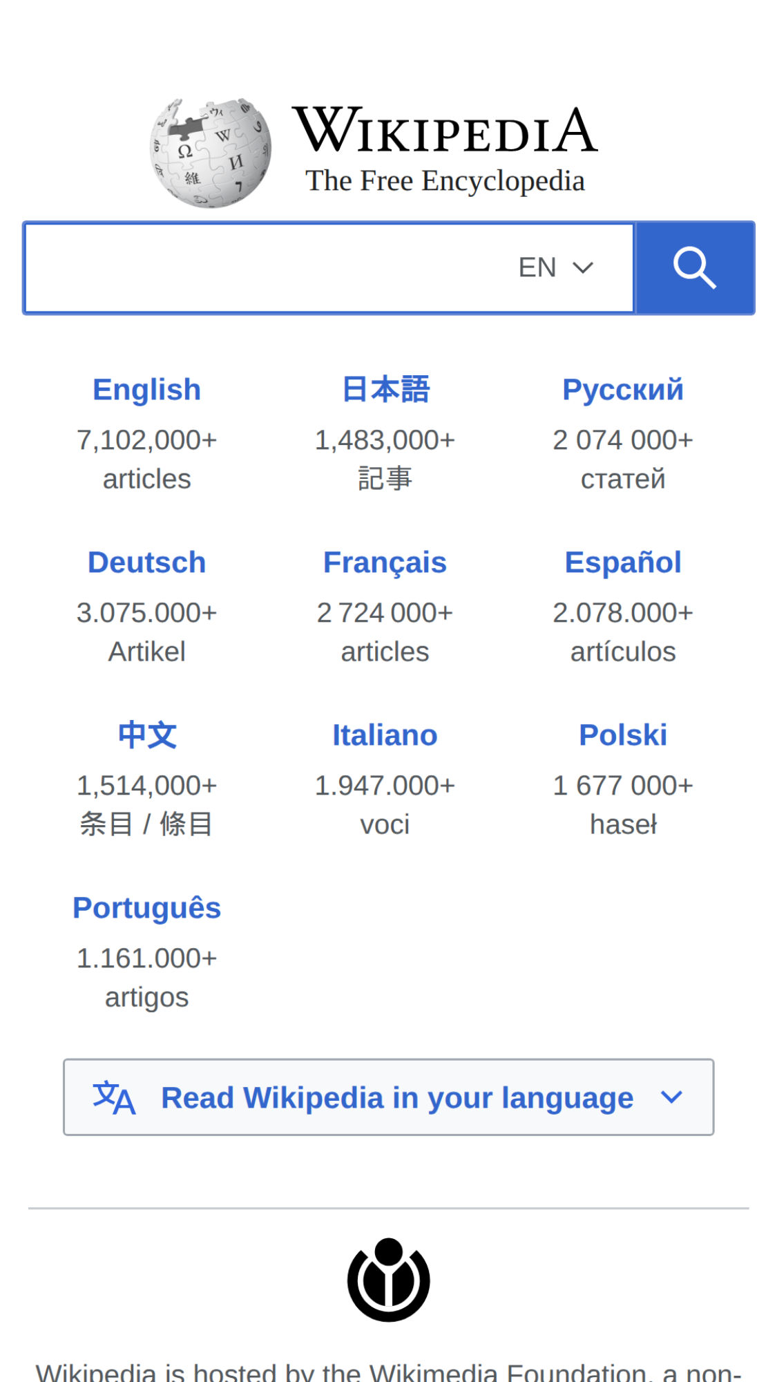The width and height of the screenshot is (777, 1382).
Task: Choose the Chinese 中文 Wikipedia
Action: (x=146, y=735)
